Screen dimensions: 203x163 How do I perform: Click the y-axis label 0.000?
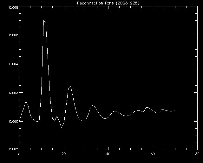13,121
